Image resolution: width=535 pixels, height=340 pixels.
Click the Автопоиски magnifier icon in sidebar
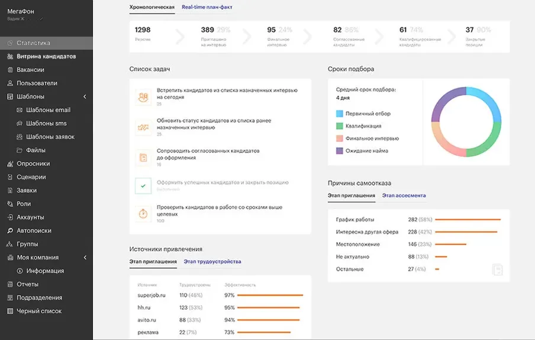pos(10,231)
